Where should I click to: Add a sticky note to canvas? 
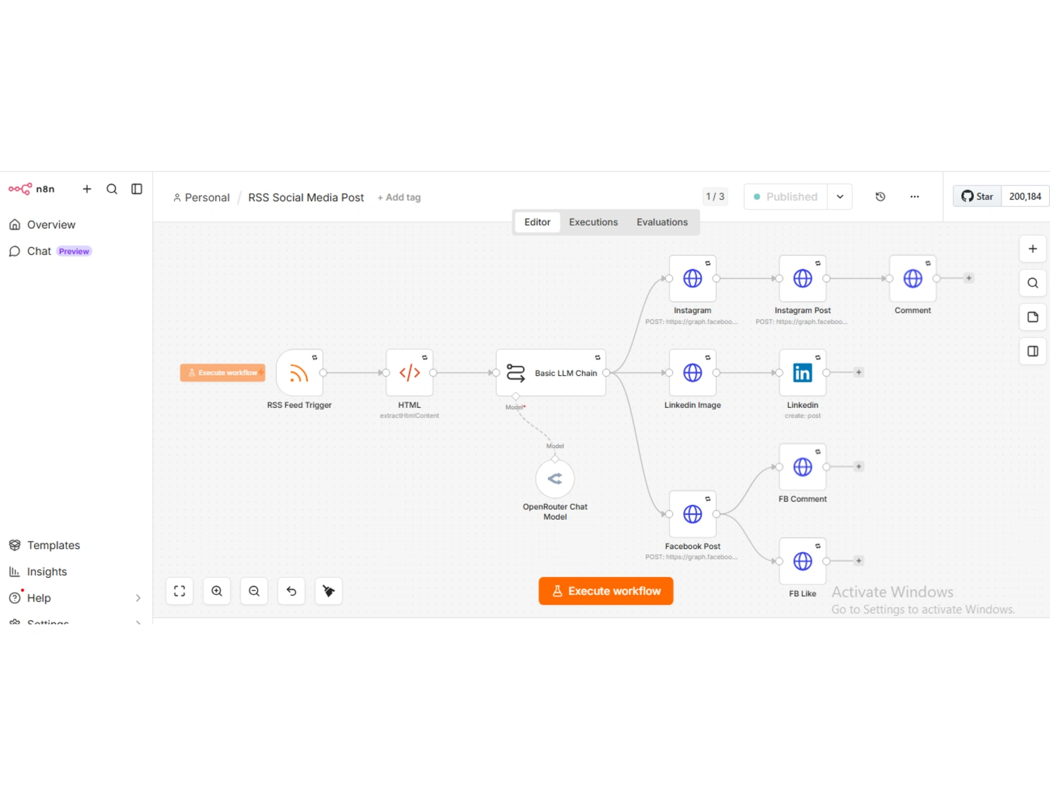pos(1033,317)
